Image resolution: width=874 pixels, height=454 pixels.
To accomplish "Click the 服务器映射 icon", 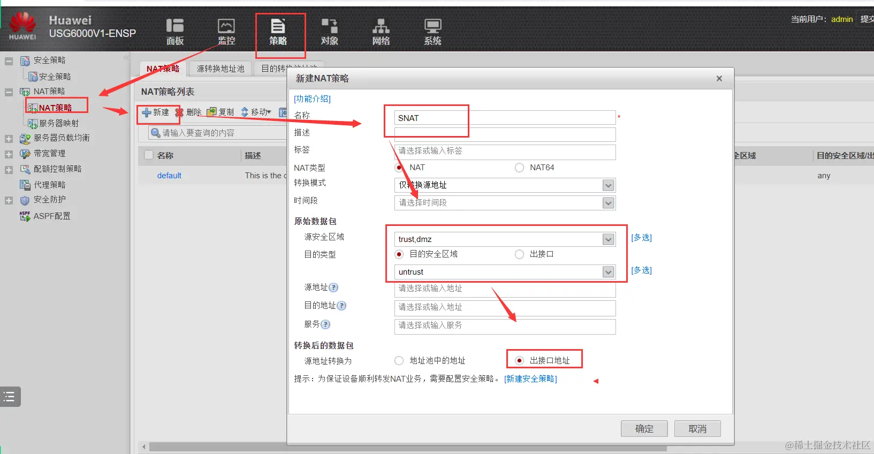I will 33,124.
